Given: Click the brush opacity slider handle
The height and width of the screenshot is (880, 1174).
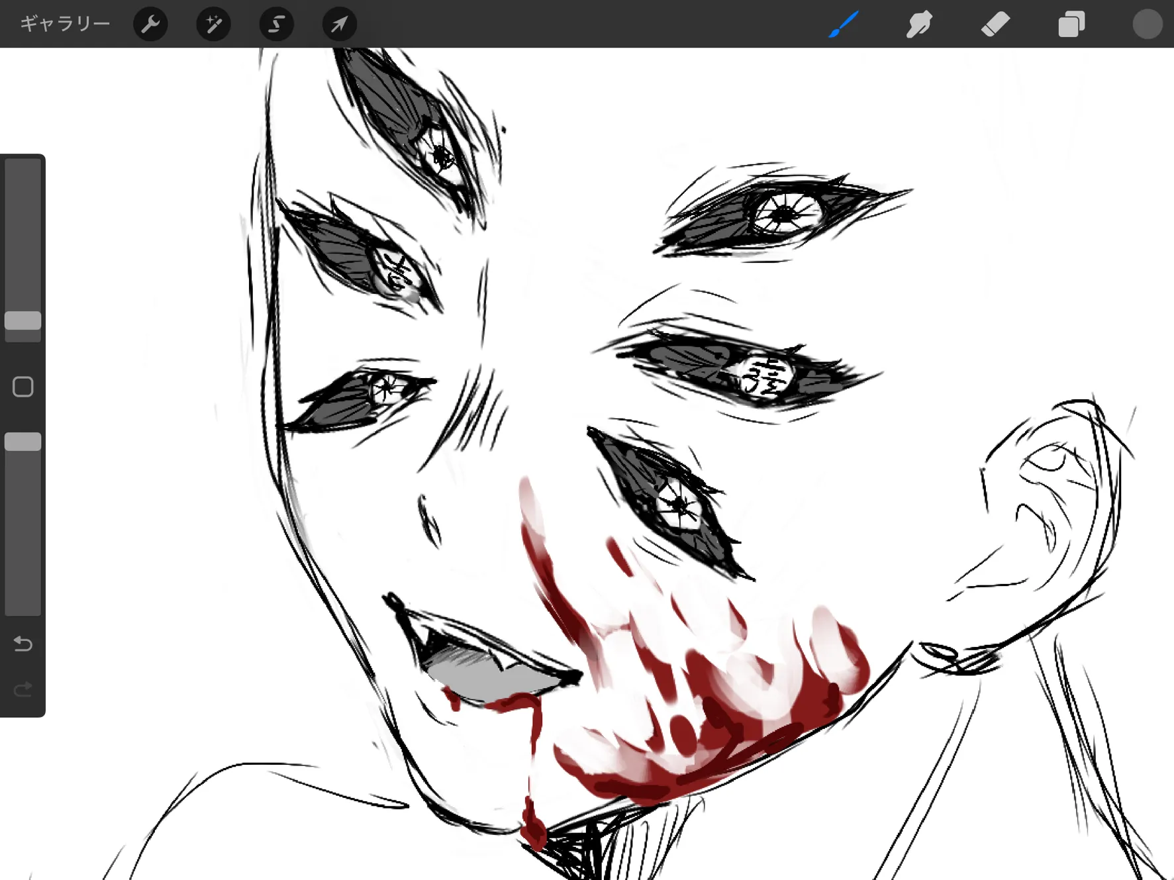Looking at the screenshot, I should (x=23, y=442).
